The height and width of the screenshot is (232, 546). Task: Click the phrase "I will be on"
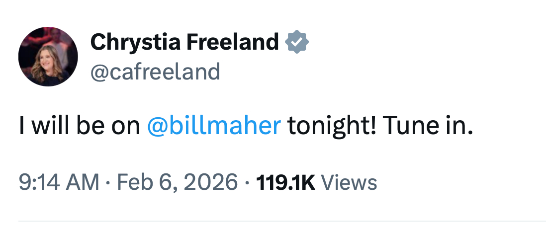pos(80,126)
